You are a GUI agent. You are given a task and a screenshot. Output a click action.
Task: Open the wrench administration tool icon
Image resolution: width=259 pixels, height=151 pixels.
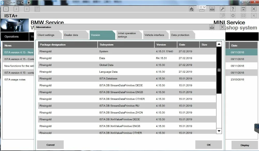click(x=222, y=9)
